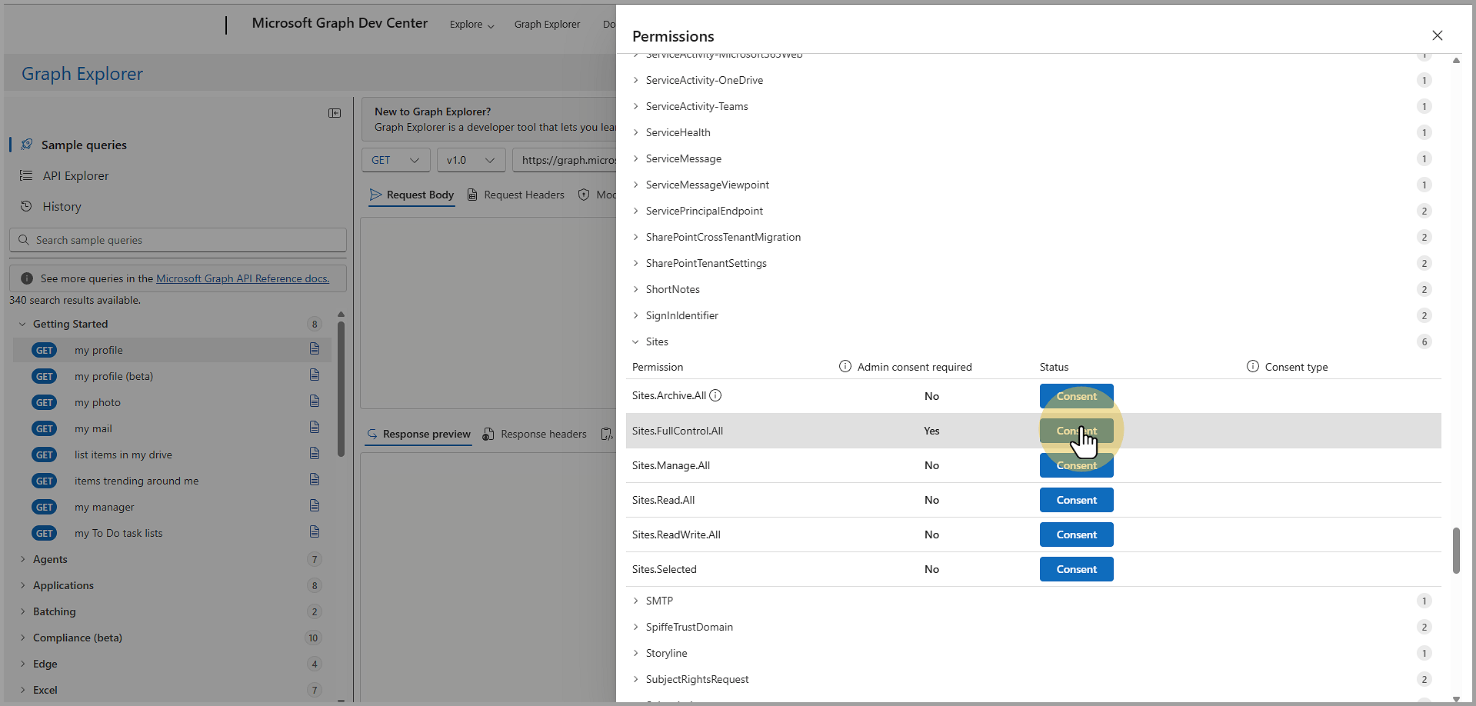
Task: Open document icon for my profile query
Action: [x=315, y=349]
